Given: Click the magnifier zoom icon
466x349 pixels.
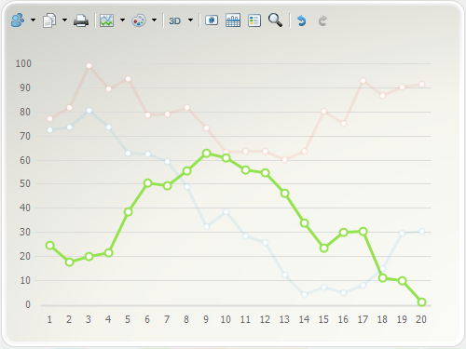Looking at the screenshot, I should pos(275,20).
